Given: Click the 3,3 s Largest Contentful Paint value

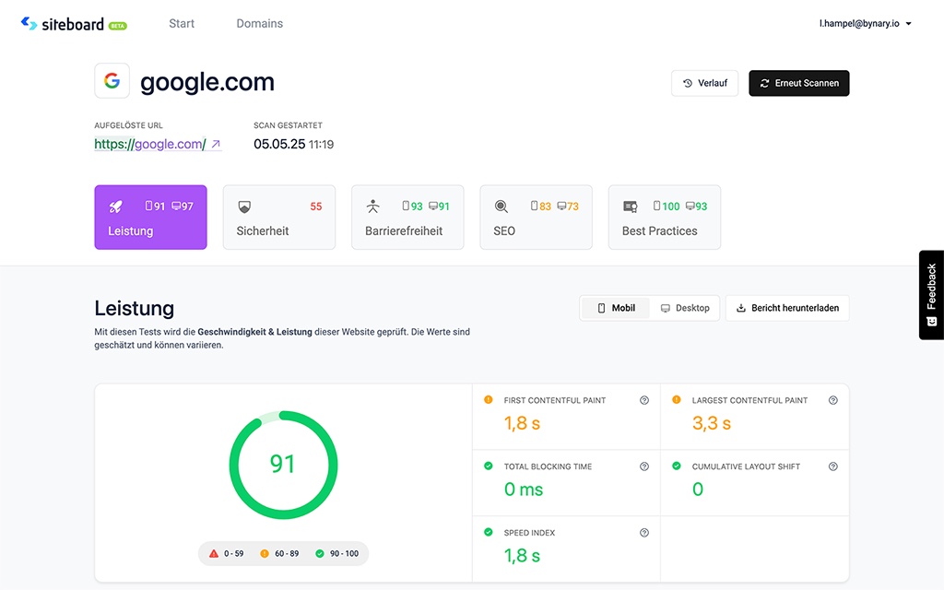Looking at the screenshot, I should coord(711,423).
